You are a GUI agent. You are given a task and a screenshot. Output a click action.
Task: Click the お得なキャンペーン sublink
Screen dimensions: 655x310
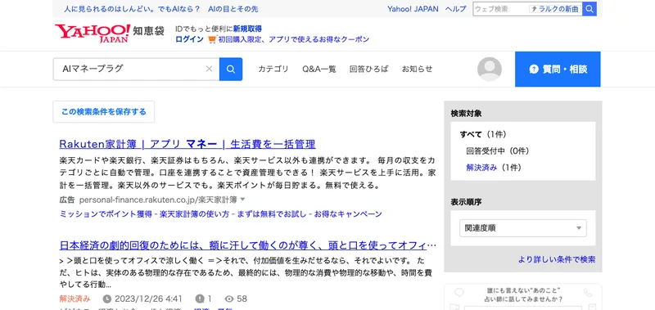[x=348, y=214]
